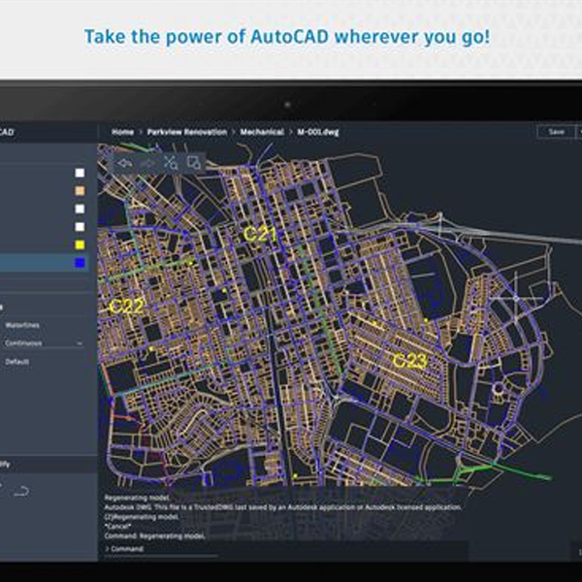The height and width of the screenshot is (582, 582).
Task: Open Parkview Renovation folder breadcrumb
Action: (187, 131)
